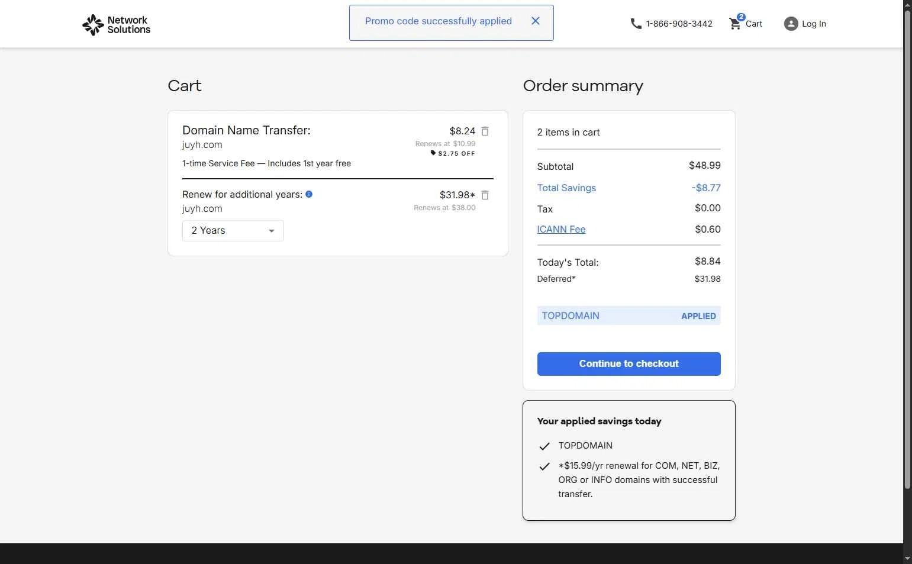The height and width of the screenshot is (564, 912).
Task: Dismiss the promo code applied notification
Action: (536, 21)
